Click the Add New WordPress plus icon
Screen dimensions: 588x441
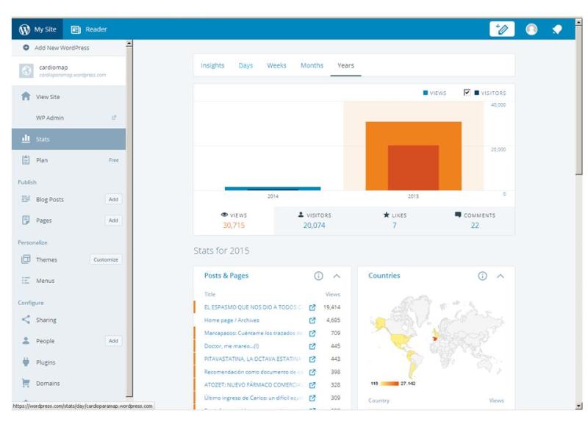[26, 48]
